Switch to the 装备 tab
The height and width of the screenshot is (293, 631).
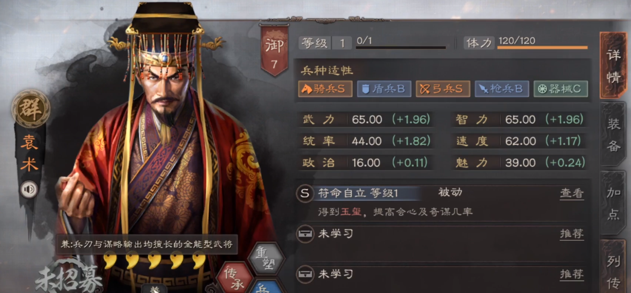(613, 134)
